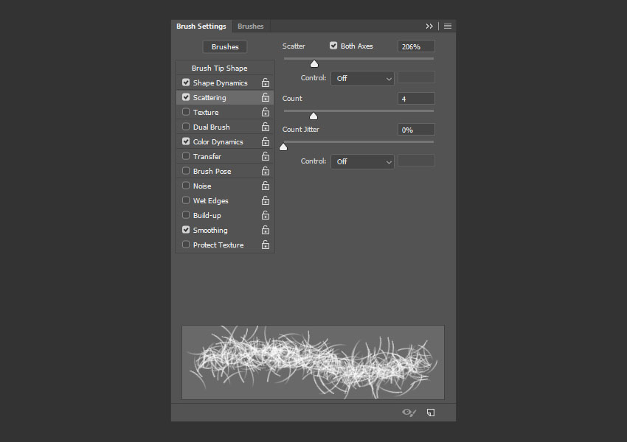Toggle the Color Dynamics lock icon
This screenshot has height=442, width=627.
266,141
